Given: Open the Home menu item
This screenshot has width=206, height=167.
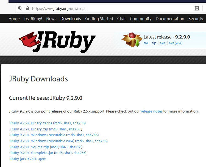Looking at the screenshot, I should point(14,19).
